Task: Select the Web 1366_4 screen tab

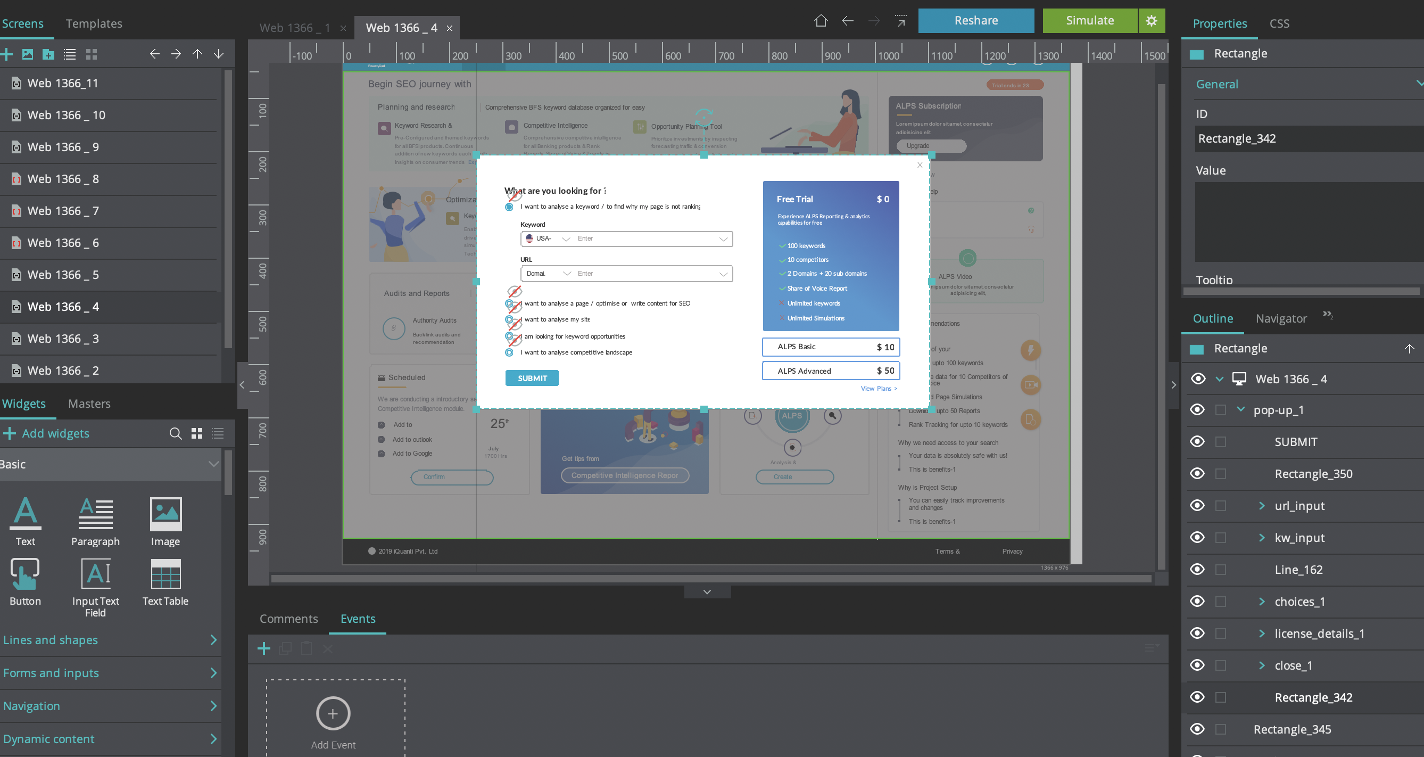Action: click(400, 27)
